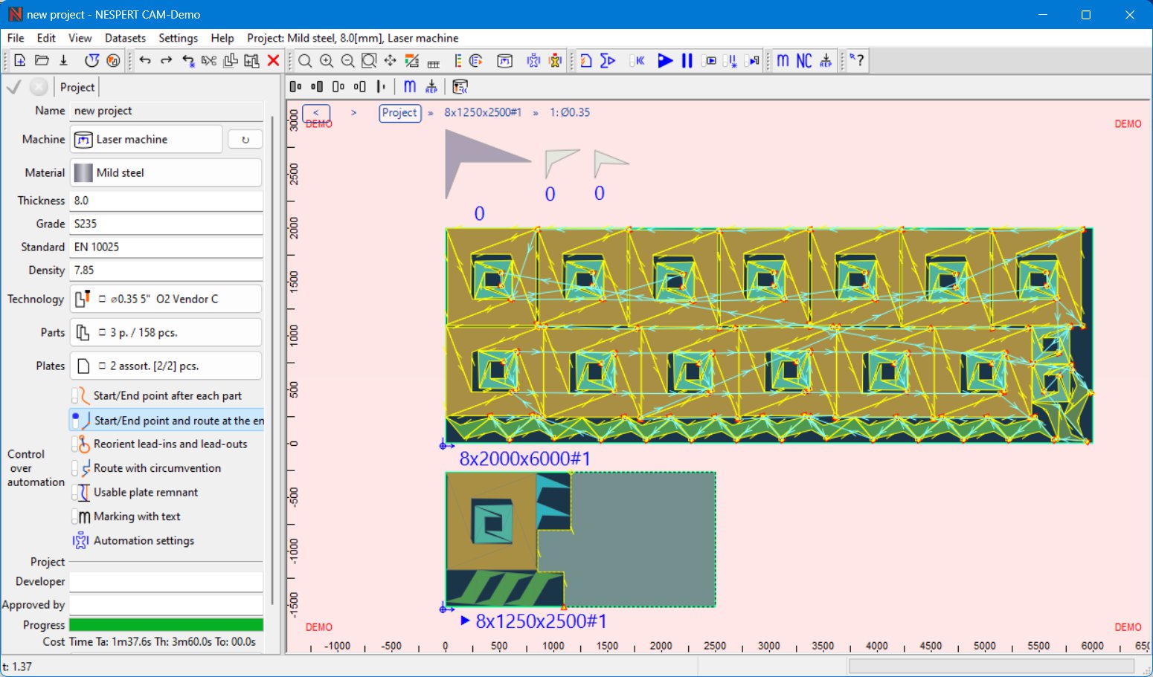Click the blue 'm' icon in second toolbar row

click(x=410, y=86)
